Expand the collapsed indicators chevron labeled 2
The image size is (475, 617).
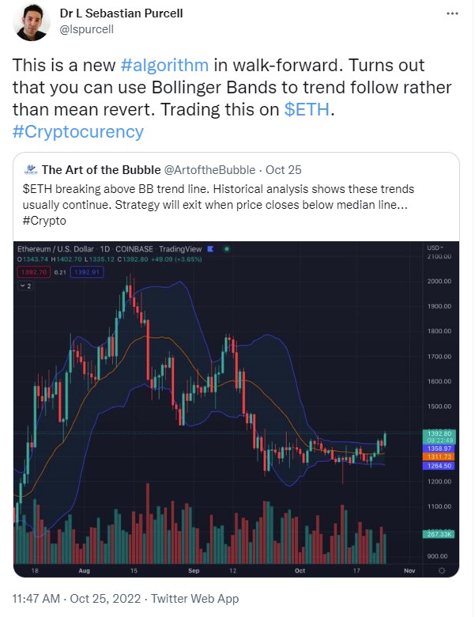pyautogui.click(x=25, y=286)
